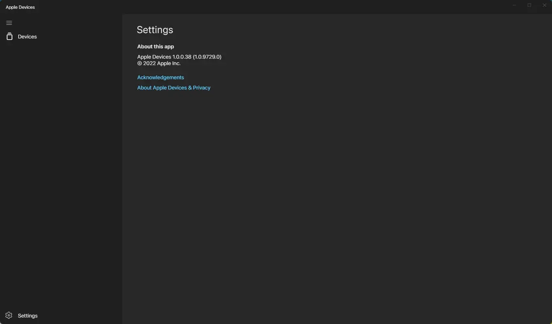Select the gear icon at bottom of sidebar

click(x=9, y=315)
